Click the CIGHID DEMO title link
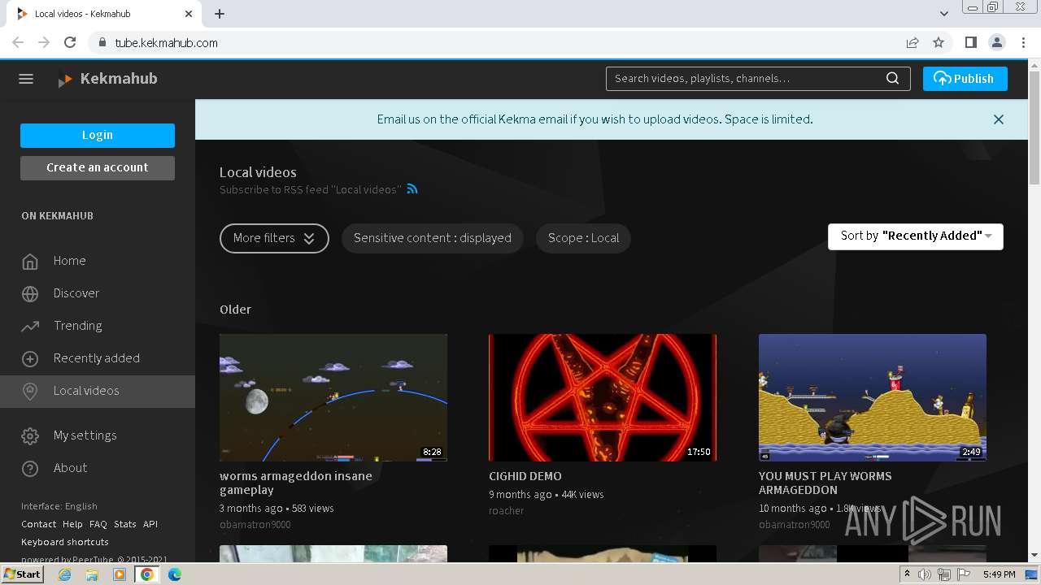1041x585 pixels. 525,476
